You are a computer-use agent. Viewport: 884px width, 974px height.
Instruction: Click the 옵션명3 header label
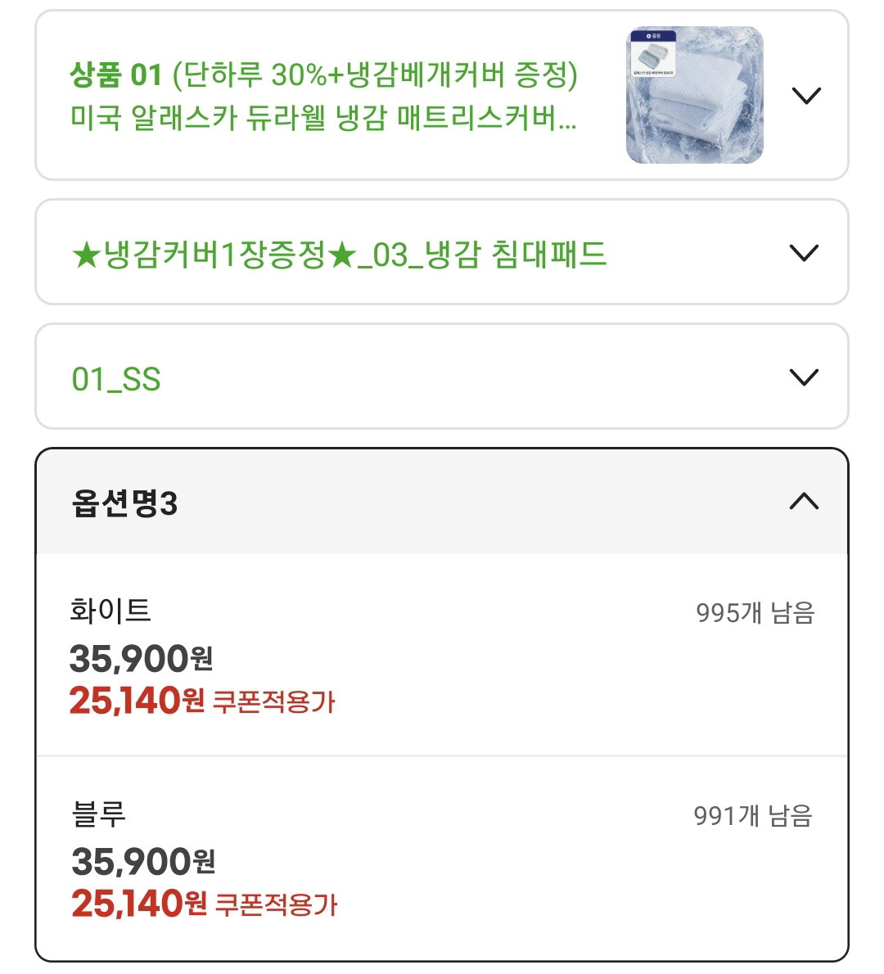tap(124, 503)
